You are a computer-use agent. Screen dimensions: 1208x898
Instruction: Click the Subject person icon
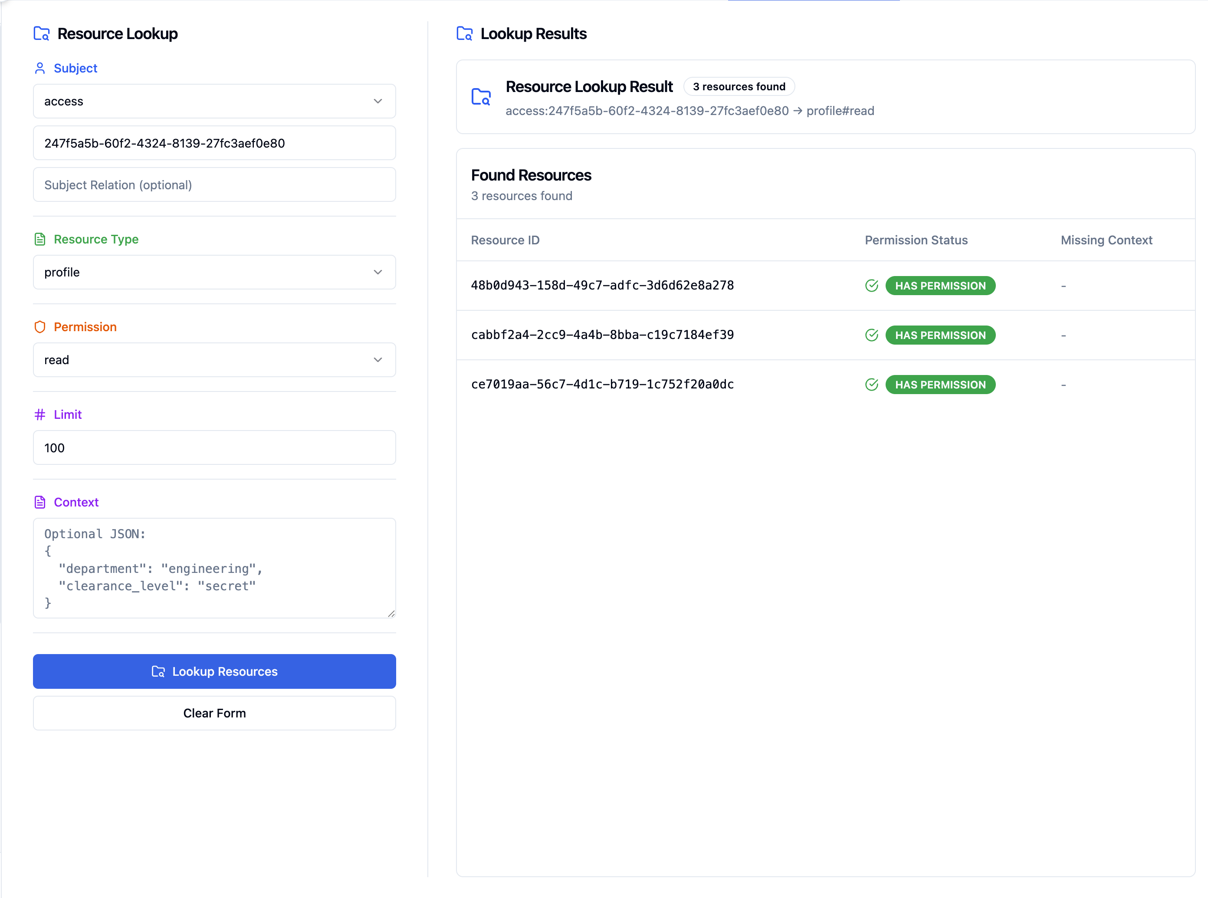point(39,68)
